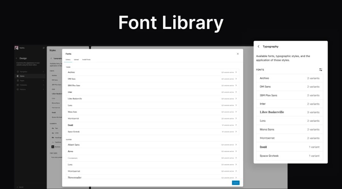
Task: Open Inter in the Typography panel
Action: point(289,103)
